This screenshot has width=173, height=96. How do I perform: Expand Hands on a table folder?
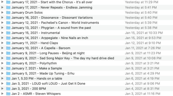[x=2, y=78]
